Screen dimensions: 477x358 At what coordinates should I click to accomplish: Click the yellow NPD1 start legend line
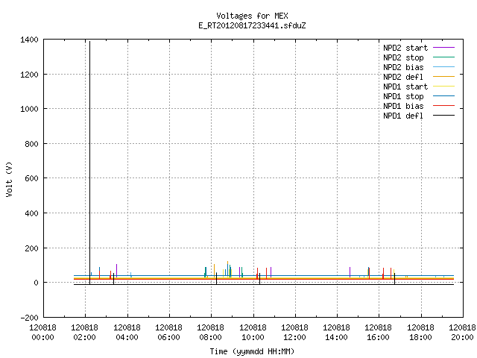coord(443,87)
